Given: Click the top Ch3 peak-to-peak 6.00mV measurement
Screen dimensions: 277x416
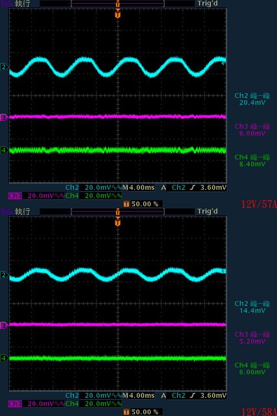Looking at the screenshot, I should 252,130.
